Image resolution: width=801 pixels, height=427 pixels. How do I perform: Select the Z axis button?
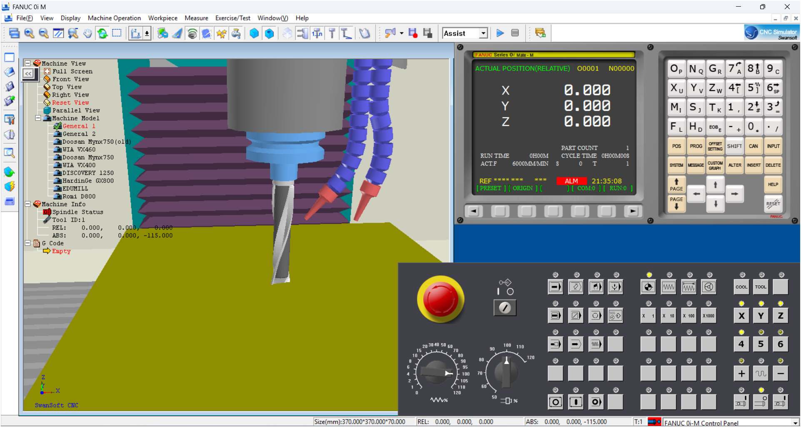[x=781, y=316]
